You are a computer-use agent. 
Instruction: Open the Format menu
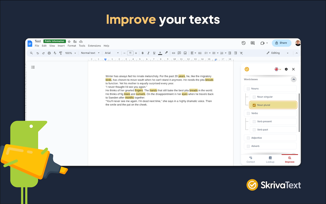tap(72, 46)
